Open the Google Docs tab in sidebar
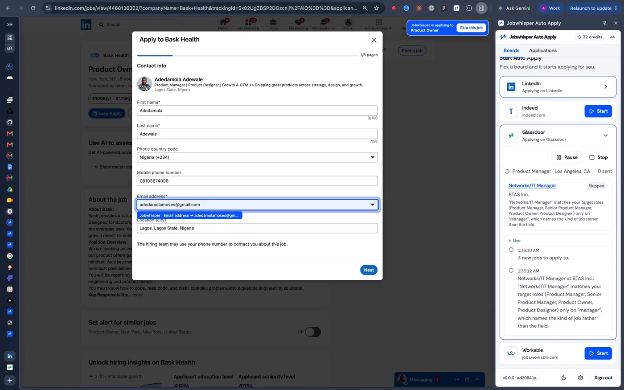Screen dimensions: 624x390 pyautogui.click(x=10, y=167)
